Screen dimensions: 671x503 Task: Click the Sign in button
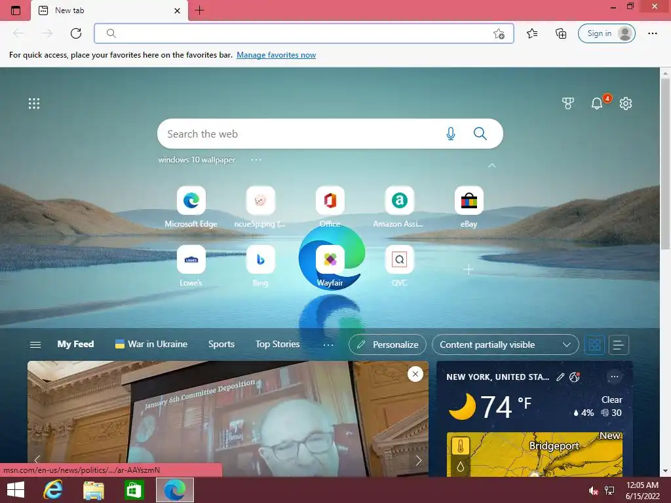pyautogui.click(x=606, y=33)
